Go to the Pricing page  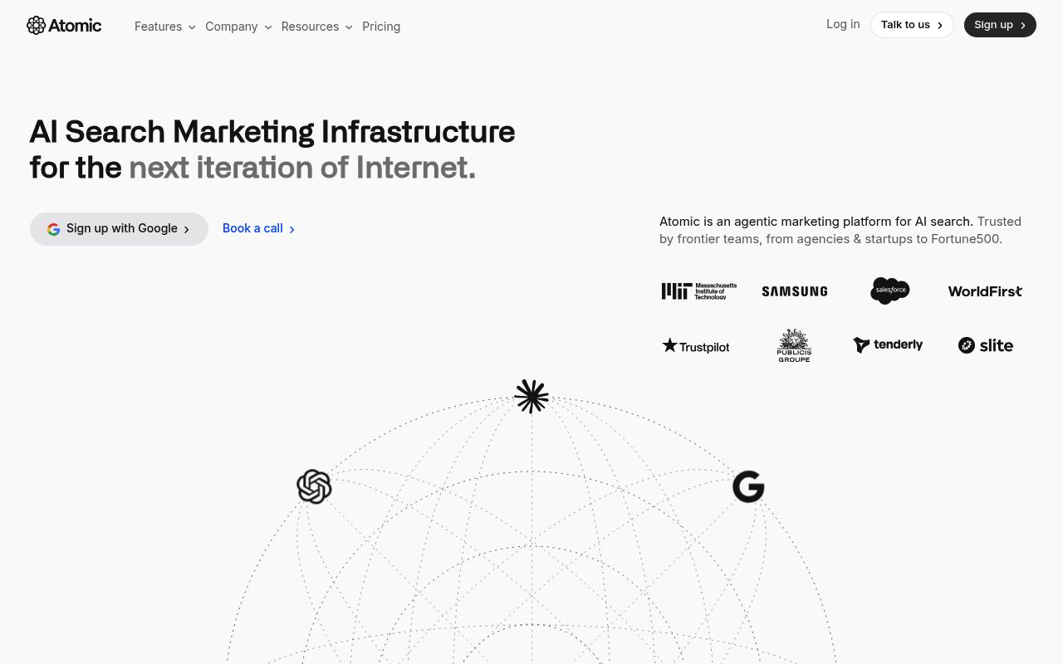point(381,27)
